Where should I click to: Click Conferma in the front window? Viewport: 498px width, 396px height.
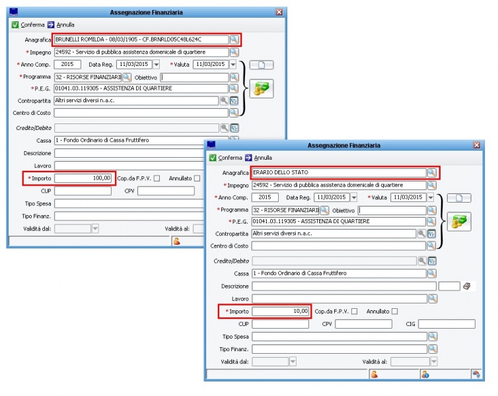[x=226, y=158]
